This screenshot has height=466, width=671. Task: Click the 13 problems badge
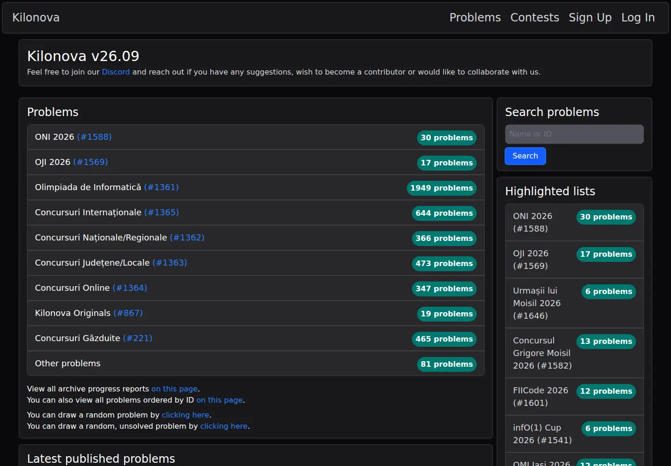point(606,342)
